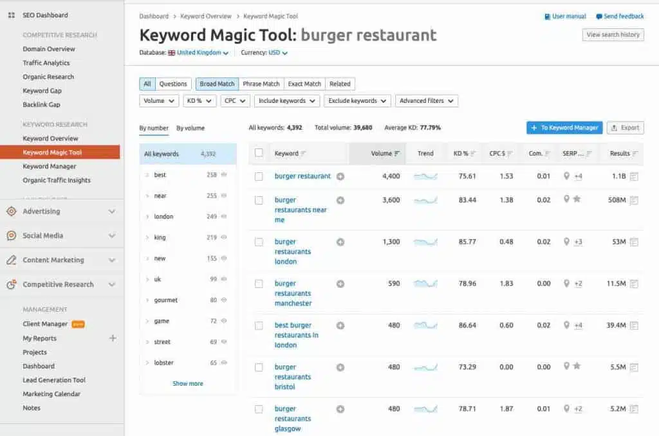This screenshot has height=436, width=659.
Task: Click trend sparkline for 'burger restaurant' row
Action: tap(425, 176)
